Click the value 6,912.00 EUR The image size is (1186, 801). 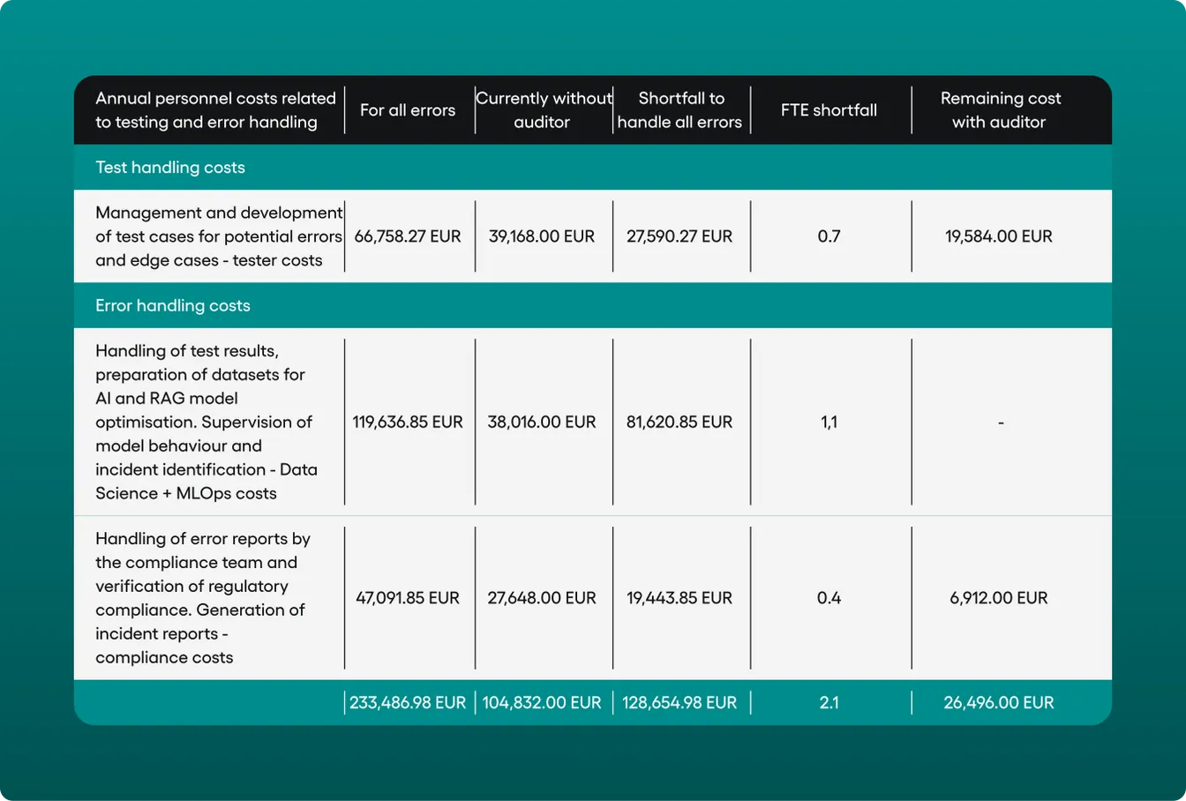999,598
